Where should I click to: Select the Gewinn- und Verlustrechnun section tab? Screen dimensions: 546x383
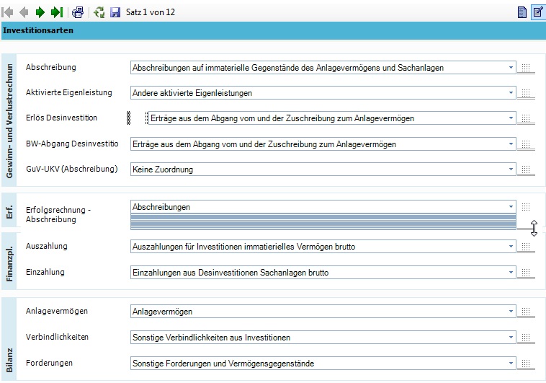click(9, 120)
